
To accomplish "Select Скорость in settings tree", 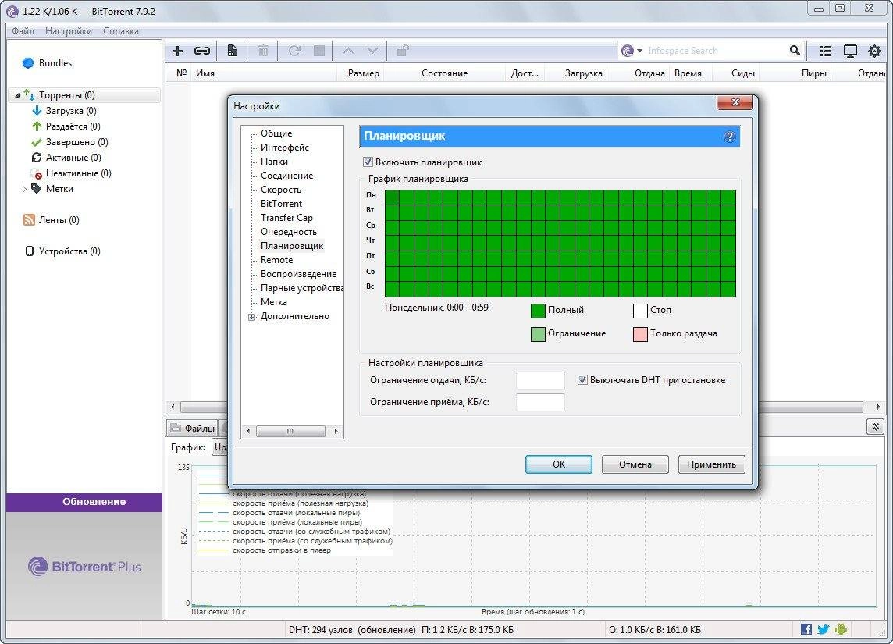I will click(x=281, y=190).
